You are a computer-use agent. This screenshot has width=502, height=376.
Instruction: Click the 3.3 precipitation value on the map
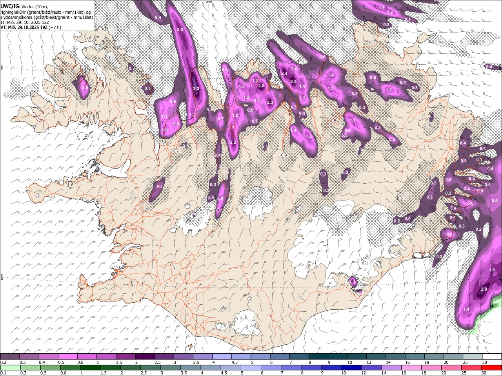tap(196, 89)
